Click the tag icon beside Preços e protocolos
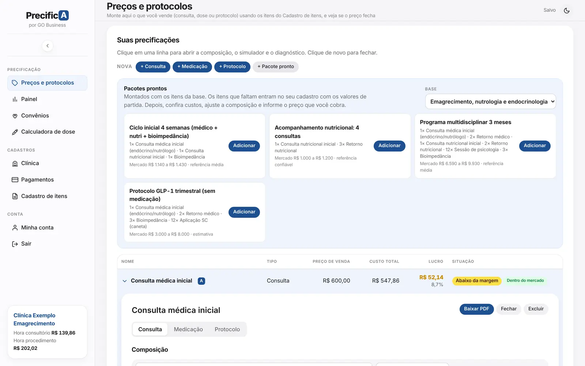The height and width of the screenshot is (366, 585). click(15, 83)
